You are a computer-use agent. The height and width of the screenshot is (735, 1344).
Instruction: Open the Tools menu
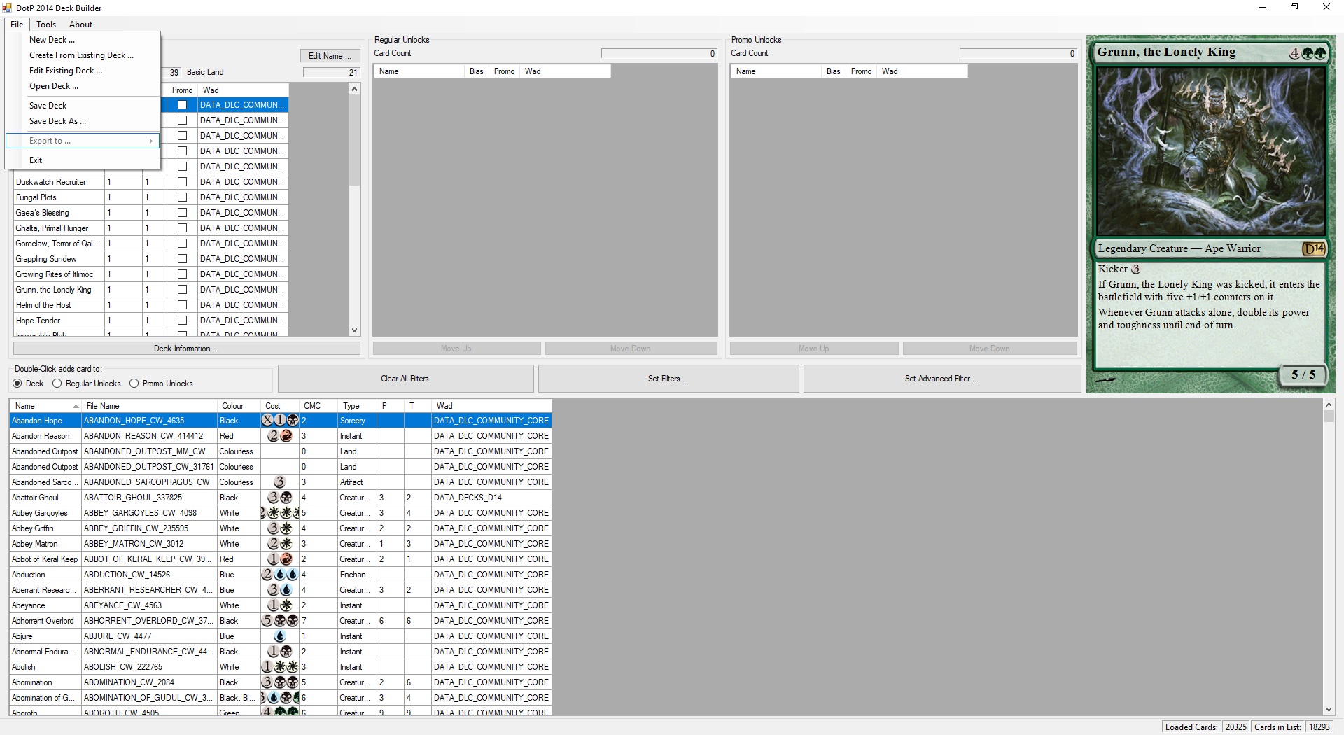(46, 24)
